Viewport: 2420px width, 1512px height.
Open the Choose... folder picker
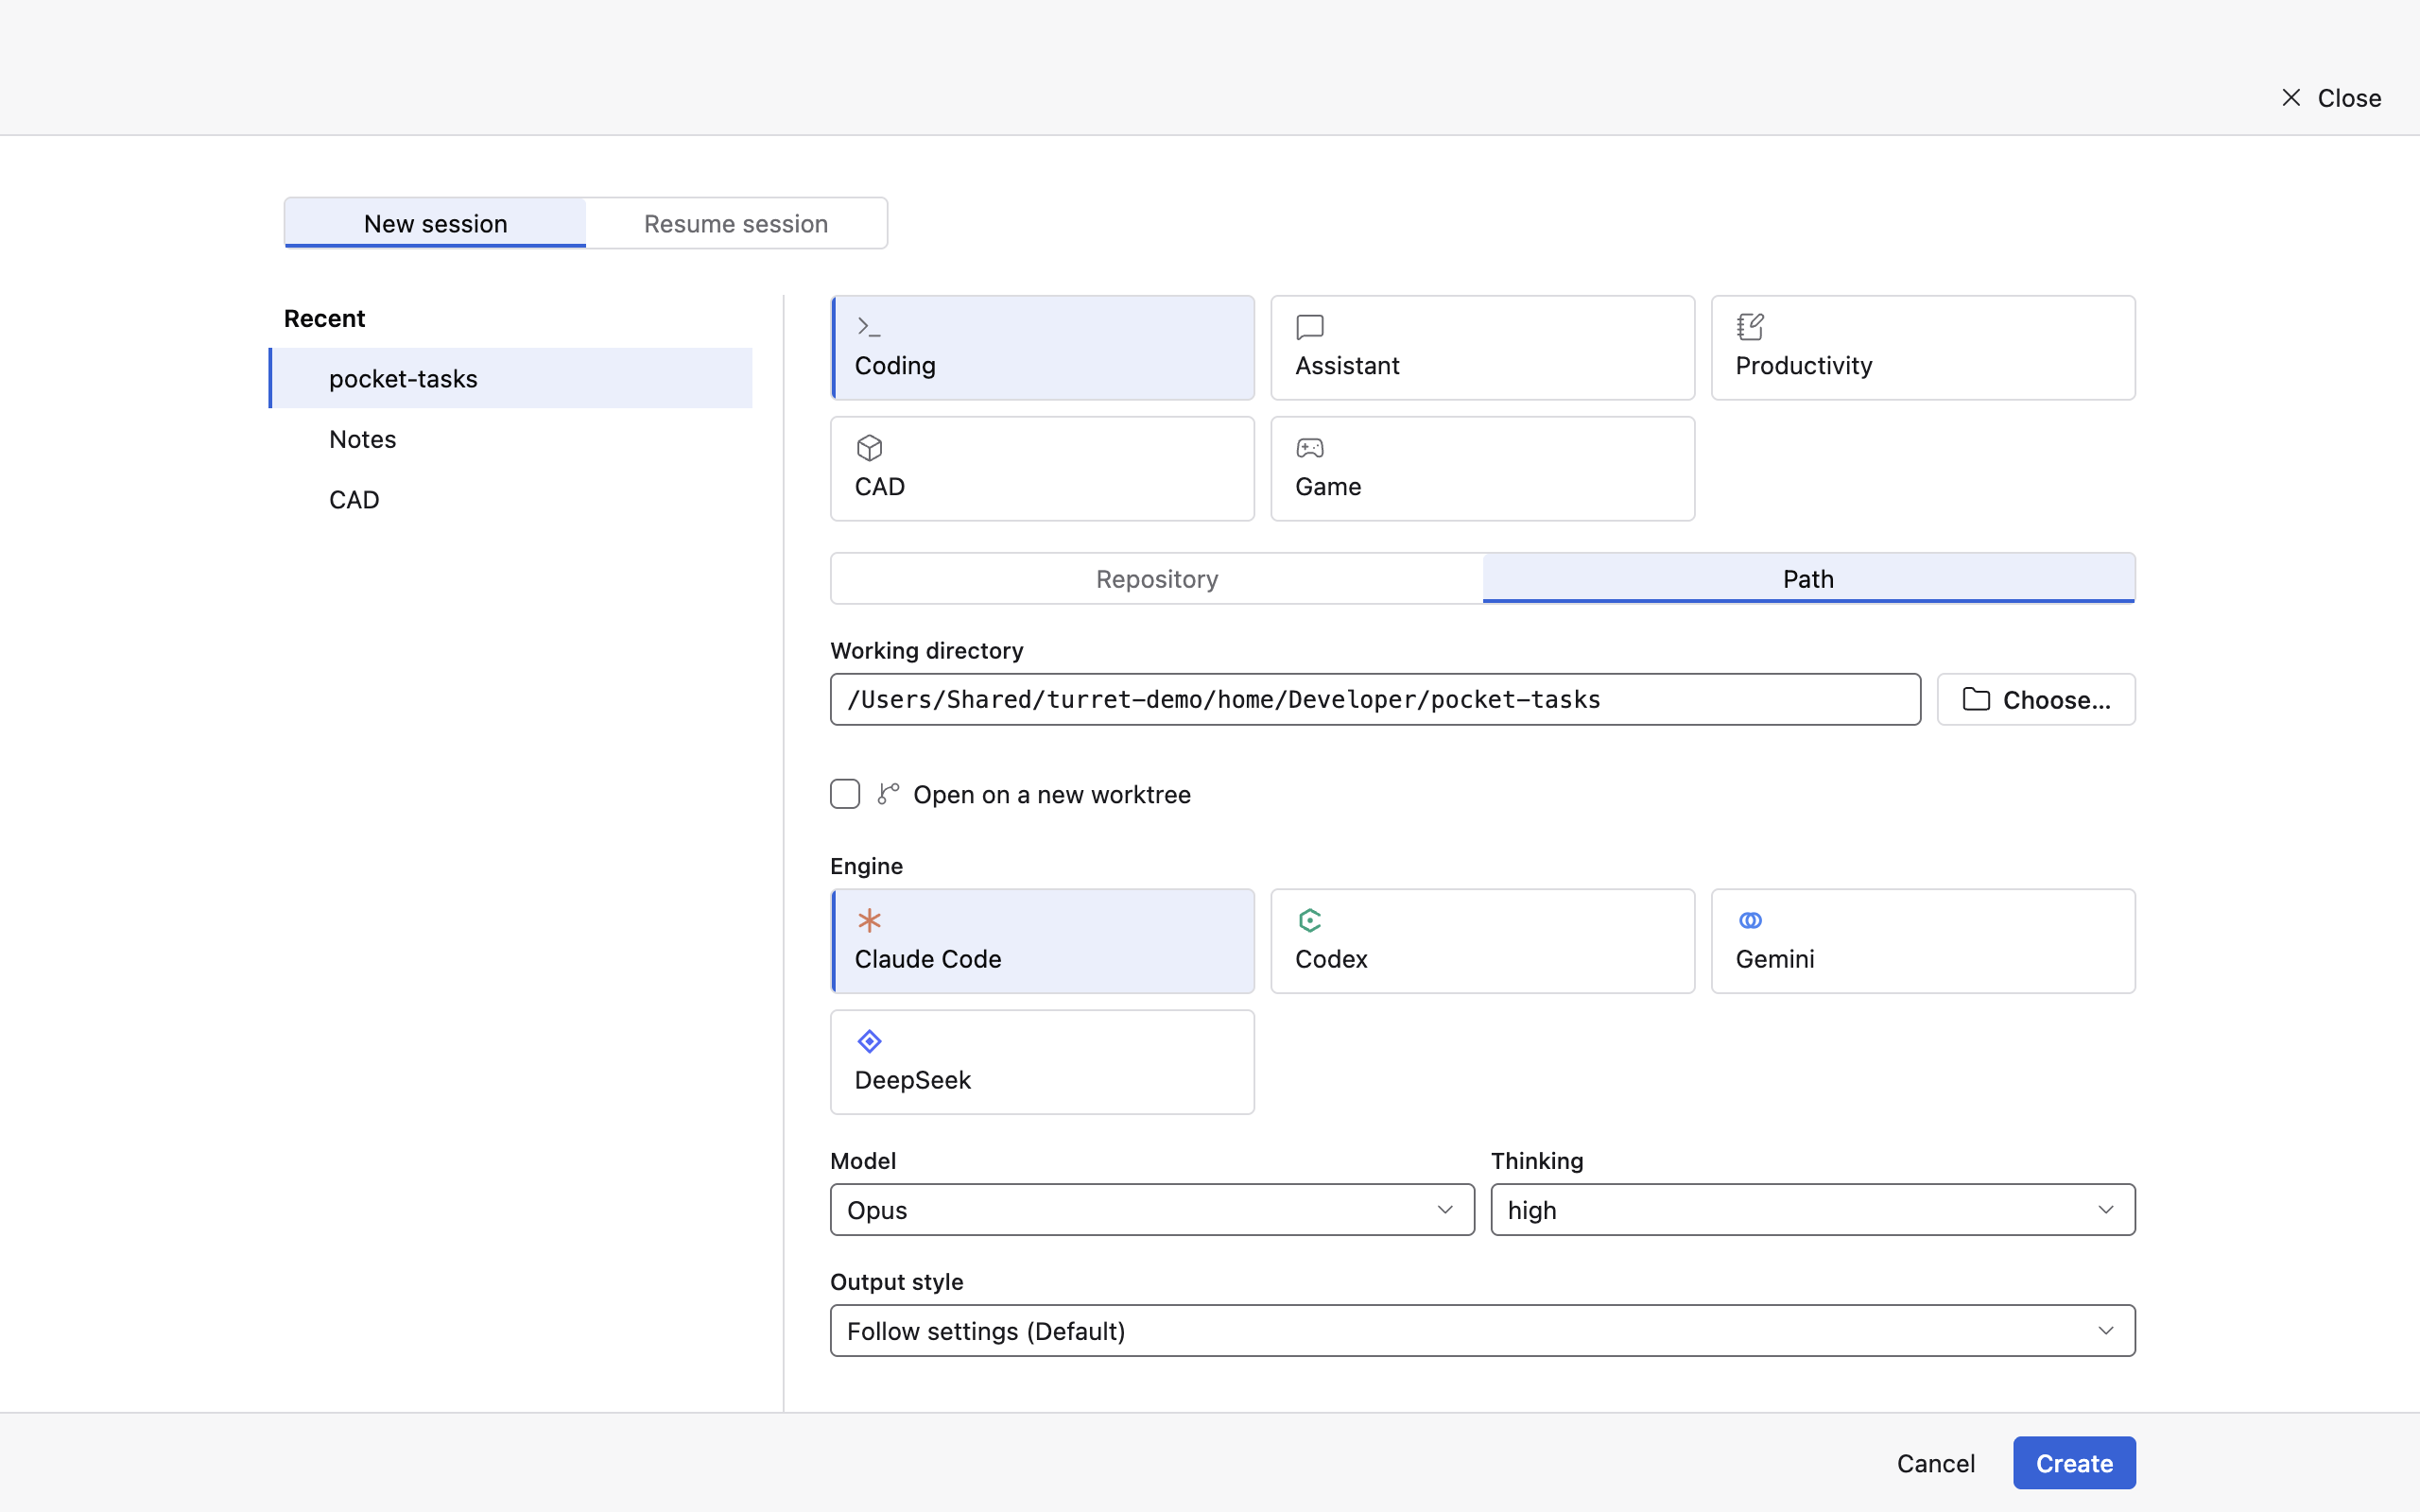pyautogui.click(x=2036, y=699)
